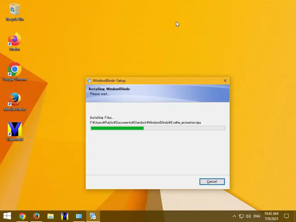Open the Windows Start menu

pos(7,216)
